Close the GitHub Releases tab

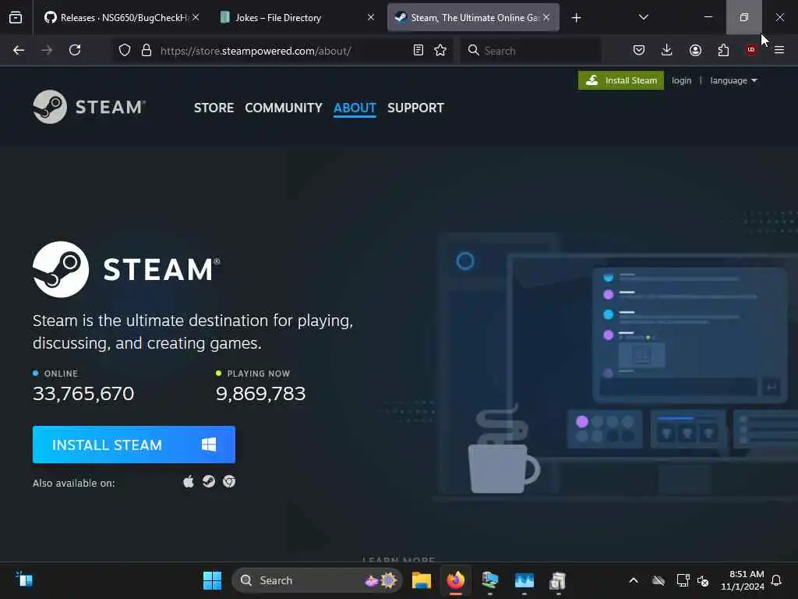click(196, 17)
